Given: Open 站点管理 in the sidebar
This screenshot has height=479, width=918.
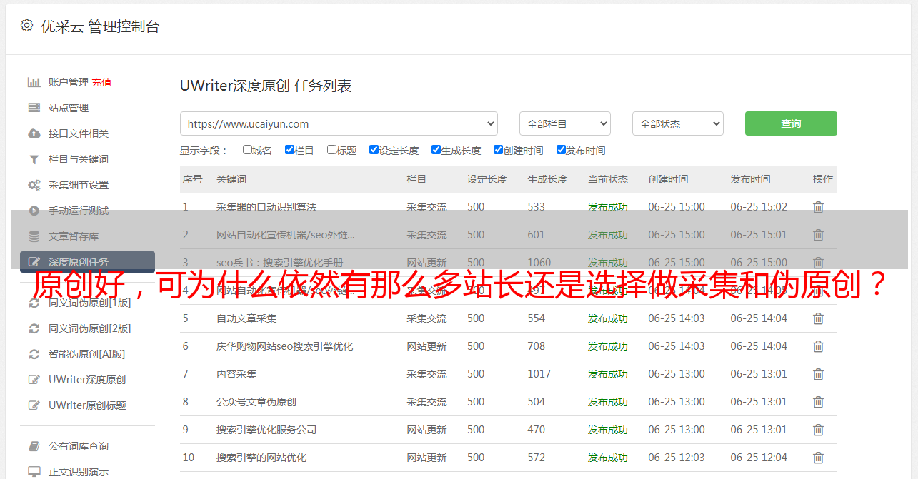Looking at the screenshot, I should (69, 108).
